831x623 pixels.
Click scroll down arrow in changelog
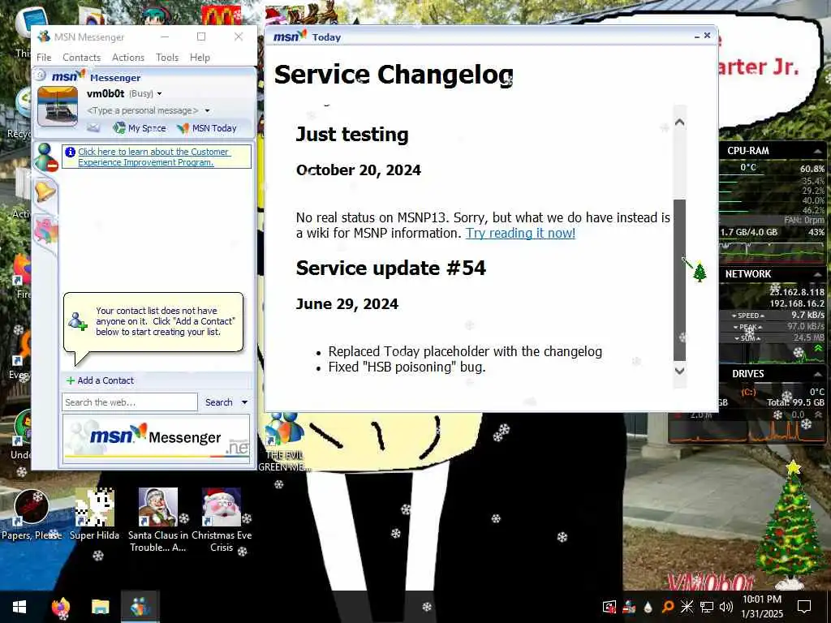coord(679,370)
